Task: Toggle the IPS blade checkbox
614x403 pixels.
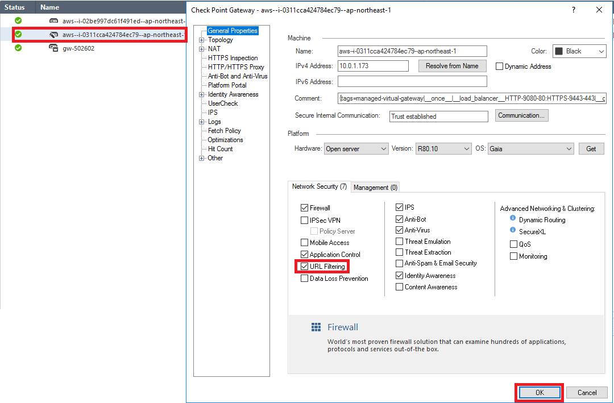Action: click(x=400, y=207)
